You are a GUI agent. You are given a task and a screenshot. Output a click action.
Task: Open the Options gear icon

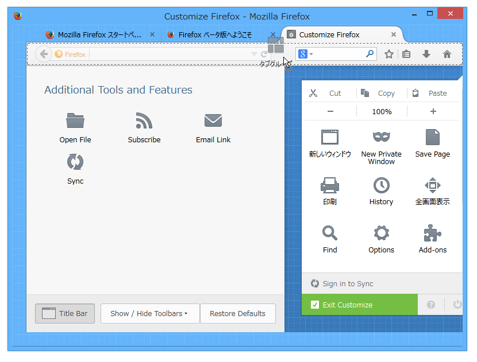click(x=381, y=233)
